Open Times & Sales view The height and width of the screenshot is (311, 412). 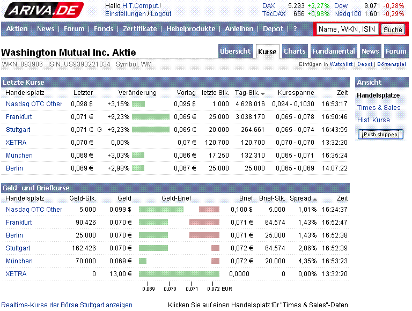click(x=379, y=107)
